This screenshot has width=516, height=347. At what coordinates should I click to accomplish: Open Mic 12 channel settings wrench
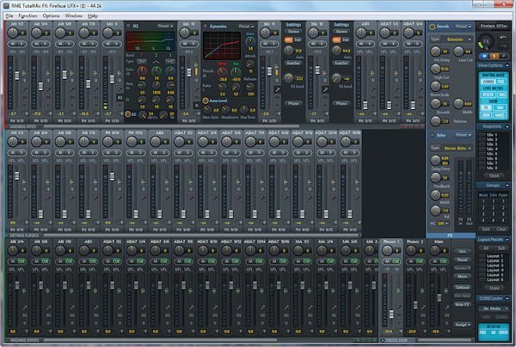(x=325, y=89)
